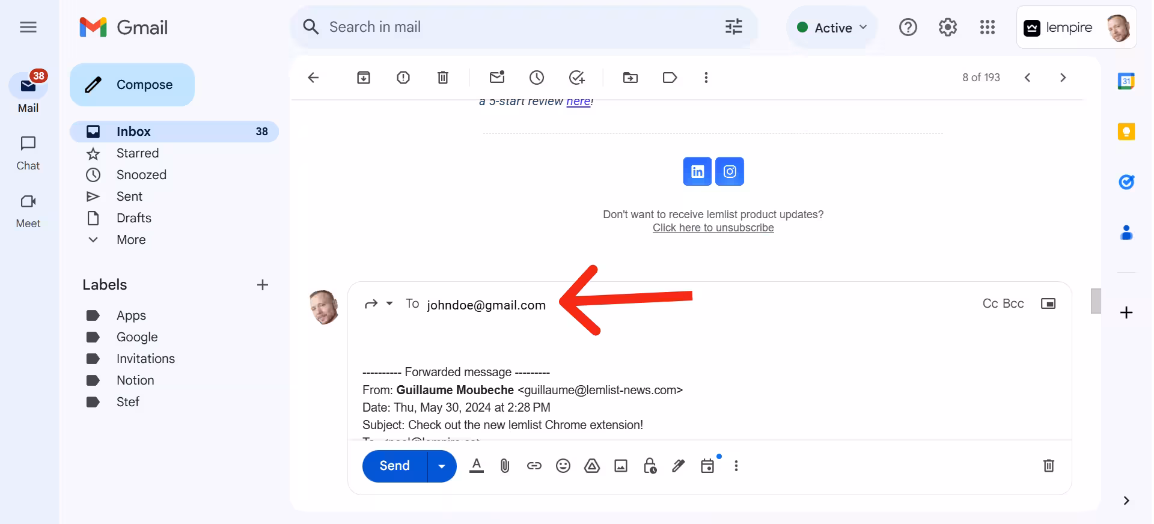This screenshot has width=1154, height=524.
Task: Click the Archive icon in toolbar
Action: pyautogui.click(x=363, y=78)
